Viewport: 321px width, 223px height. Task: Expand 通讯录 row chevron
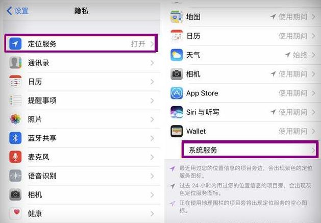point(152,63)
